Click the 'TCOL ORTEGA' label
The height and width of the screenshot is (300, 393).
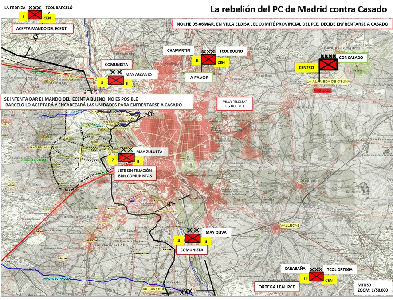click(340, 269)
